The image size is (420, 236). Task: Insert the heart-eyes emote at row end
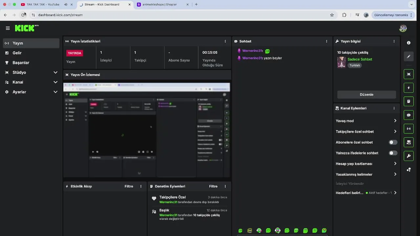pos(324,230)
